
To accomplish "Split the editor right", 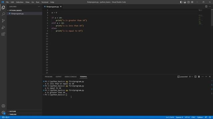I will pos(206,7).
